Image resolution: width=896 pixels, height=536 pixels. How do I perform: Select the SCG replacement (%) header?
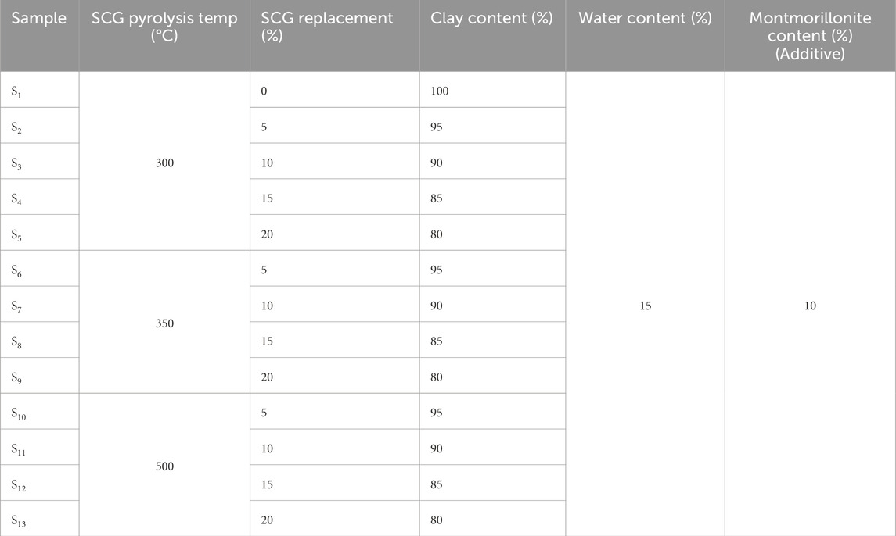(x=327, y=27)
